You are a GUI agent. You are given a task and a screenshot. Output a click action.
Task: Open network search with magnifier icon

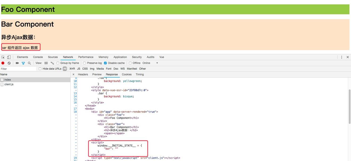[29, 63]
